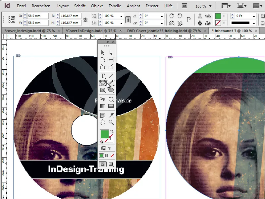
Task: Select the Ellipse tool
Action: [111, 90]
